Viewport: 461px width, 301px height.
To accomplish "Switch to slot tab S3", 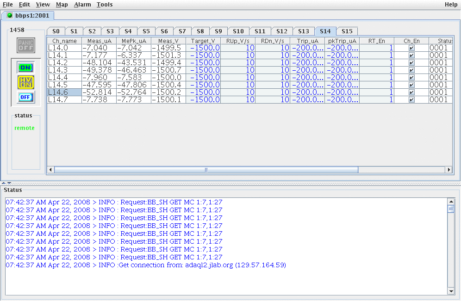I will (x=110, y=31).
